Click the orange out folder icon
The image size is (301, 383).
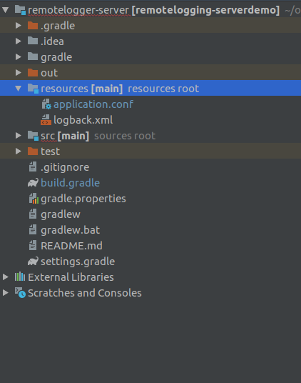coord(33,73)
